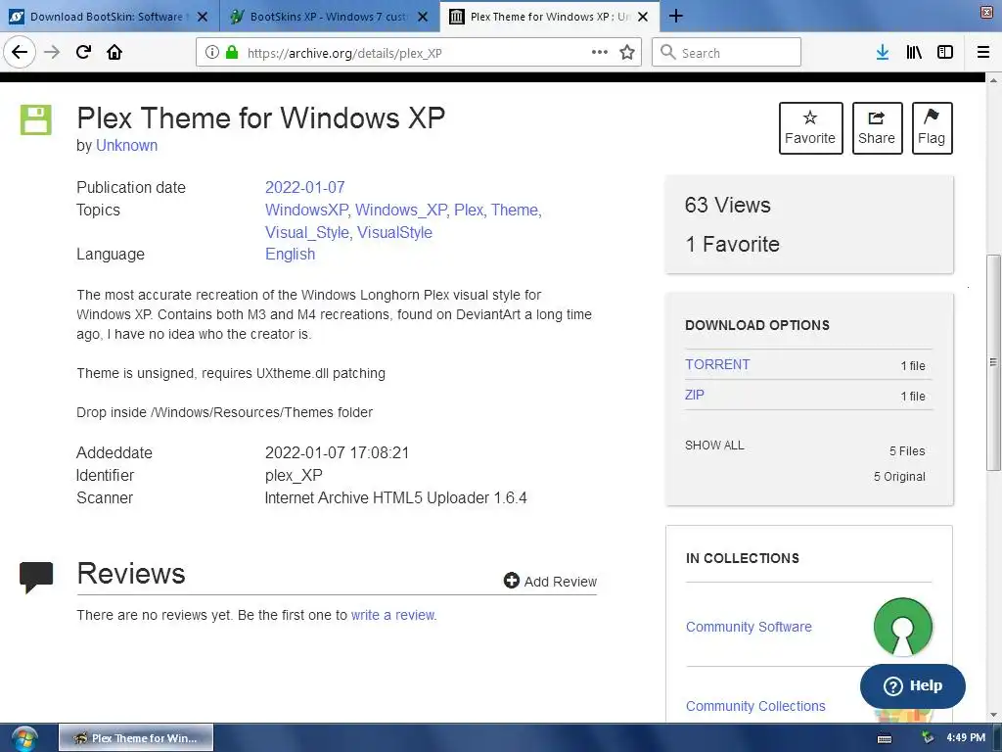Click the scrollbar down arrow
The width and height of the screenshot is (1002, 752).
993,716
